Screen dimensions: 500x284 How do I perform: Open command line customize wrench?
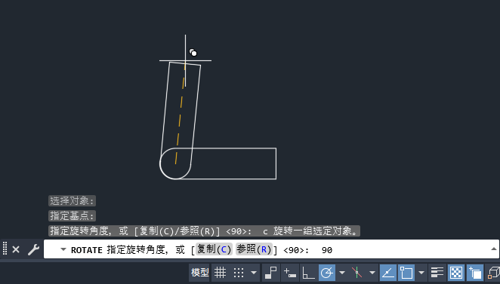pos(33,249)
